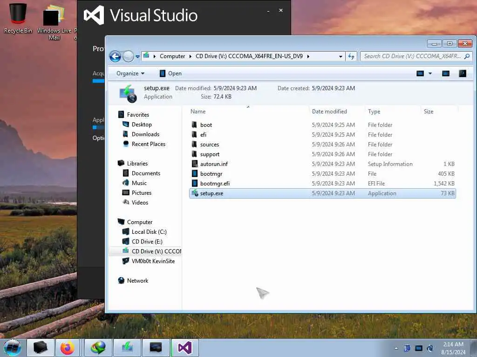The image size is (477, 357).
Task: Maximize the Explorer window
Action: [x=450, y=43]
